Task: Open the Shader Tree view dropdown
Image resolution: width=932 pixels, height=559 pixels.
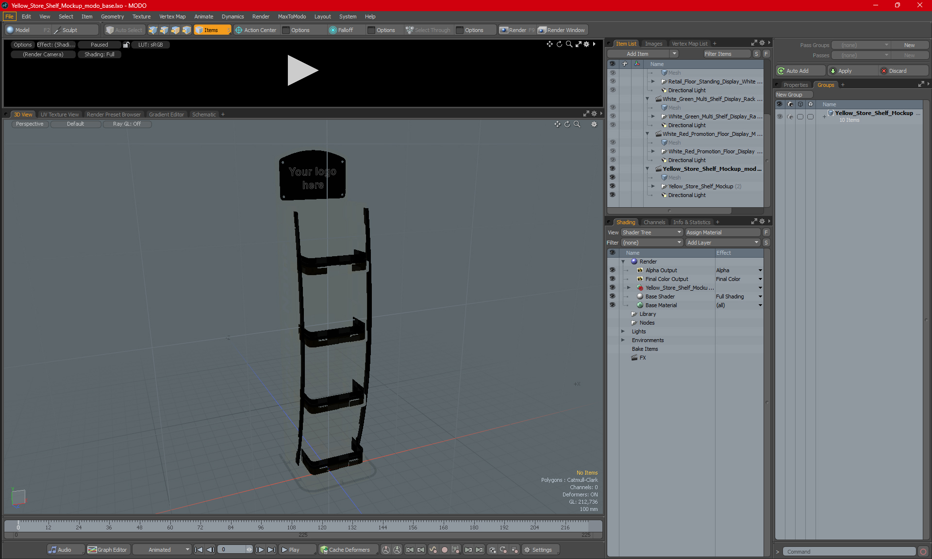Action: pos(652,232)
